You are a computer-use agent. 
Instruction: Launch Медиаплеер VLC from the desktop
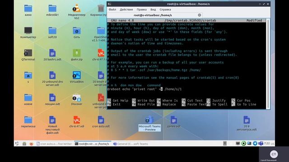(77, 9)
